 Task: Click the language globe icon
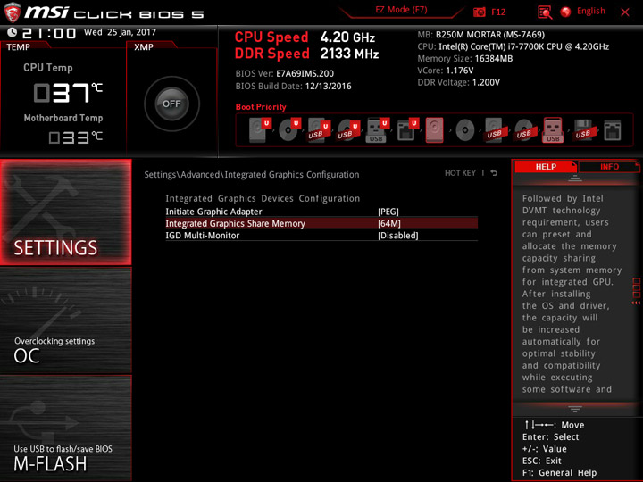click(x=566, y=12)
